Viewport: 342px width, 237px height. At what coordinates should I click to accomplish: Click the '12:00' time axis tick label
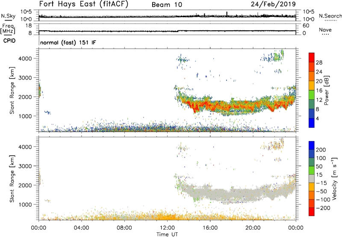tap(167, 228)
